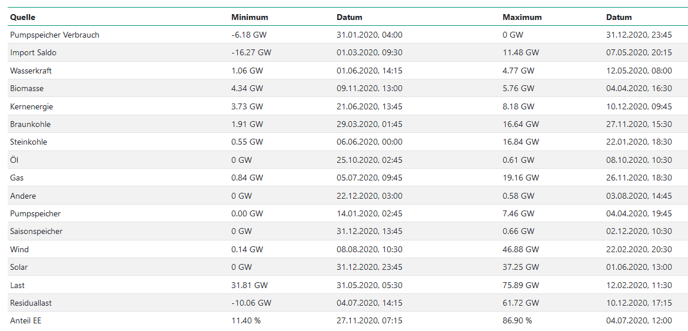
Task: Click the Steinkohle row label
Action: tap(28, 142)
